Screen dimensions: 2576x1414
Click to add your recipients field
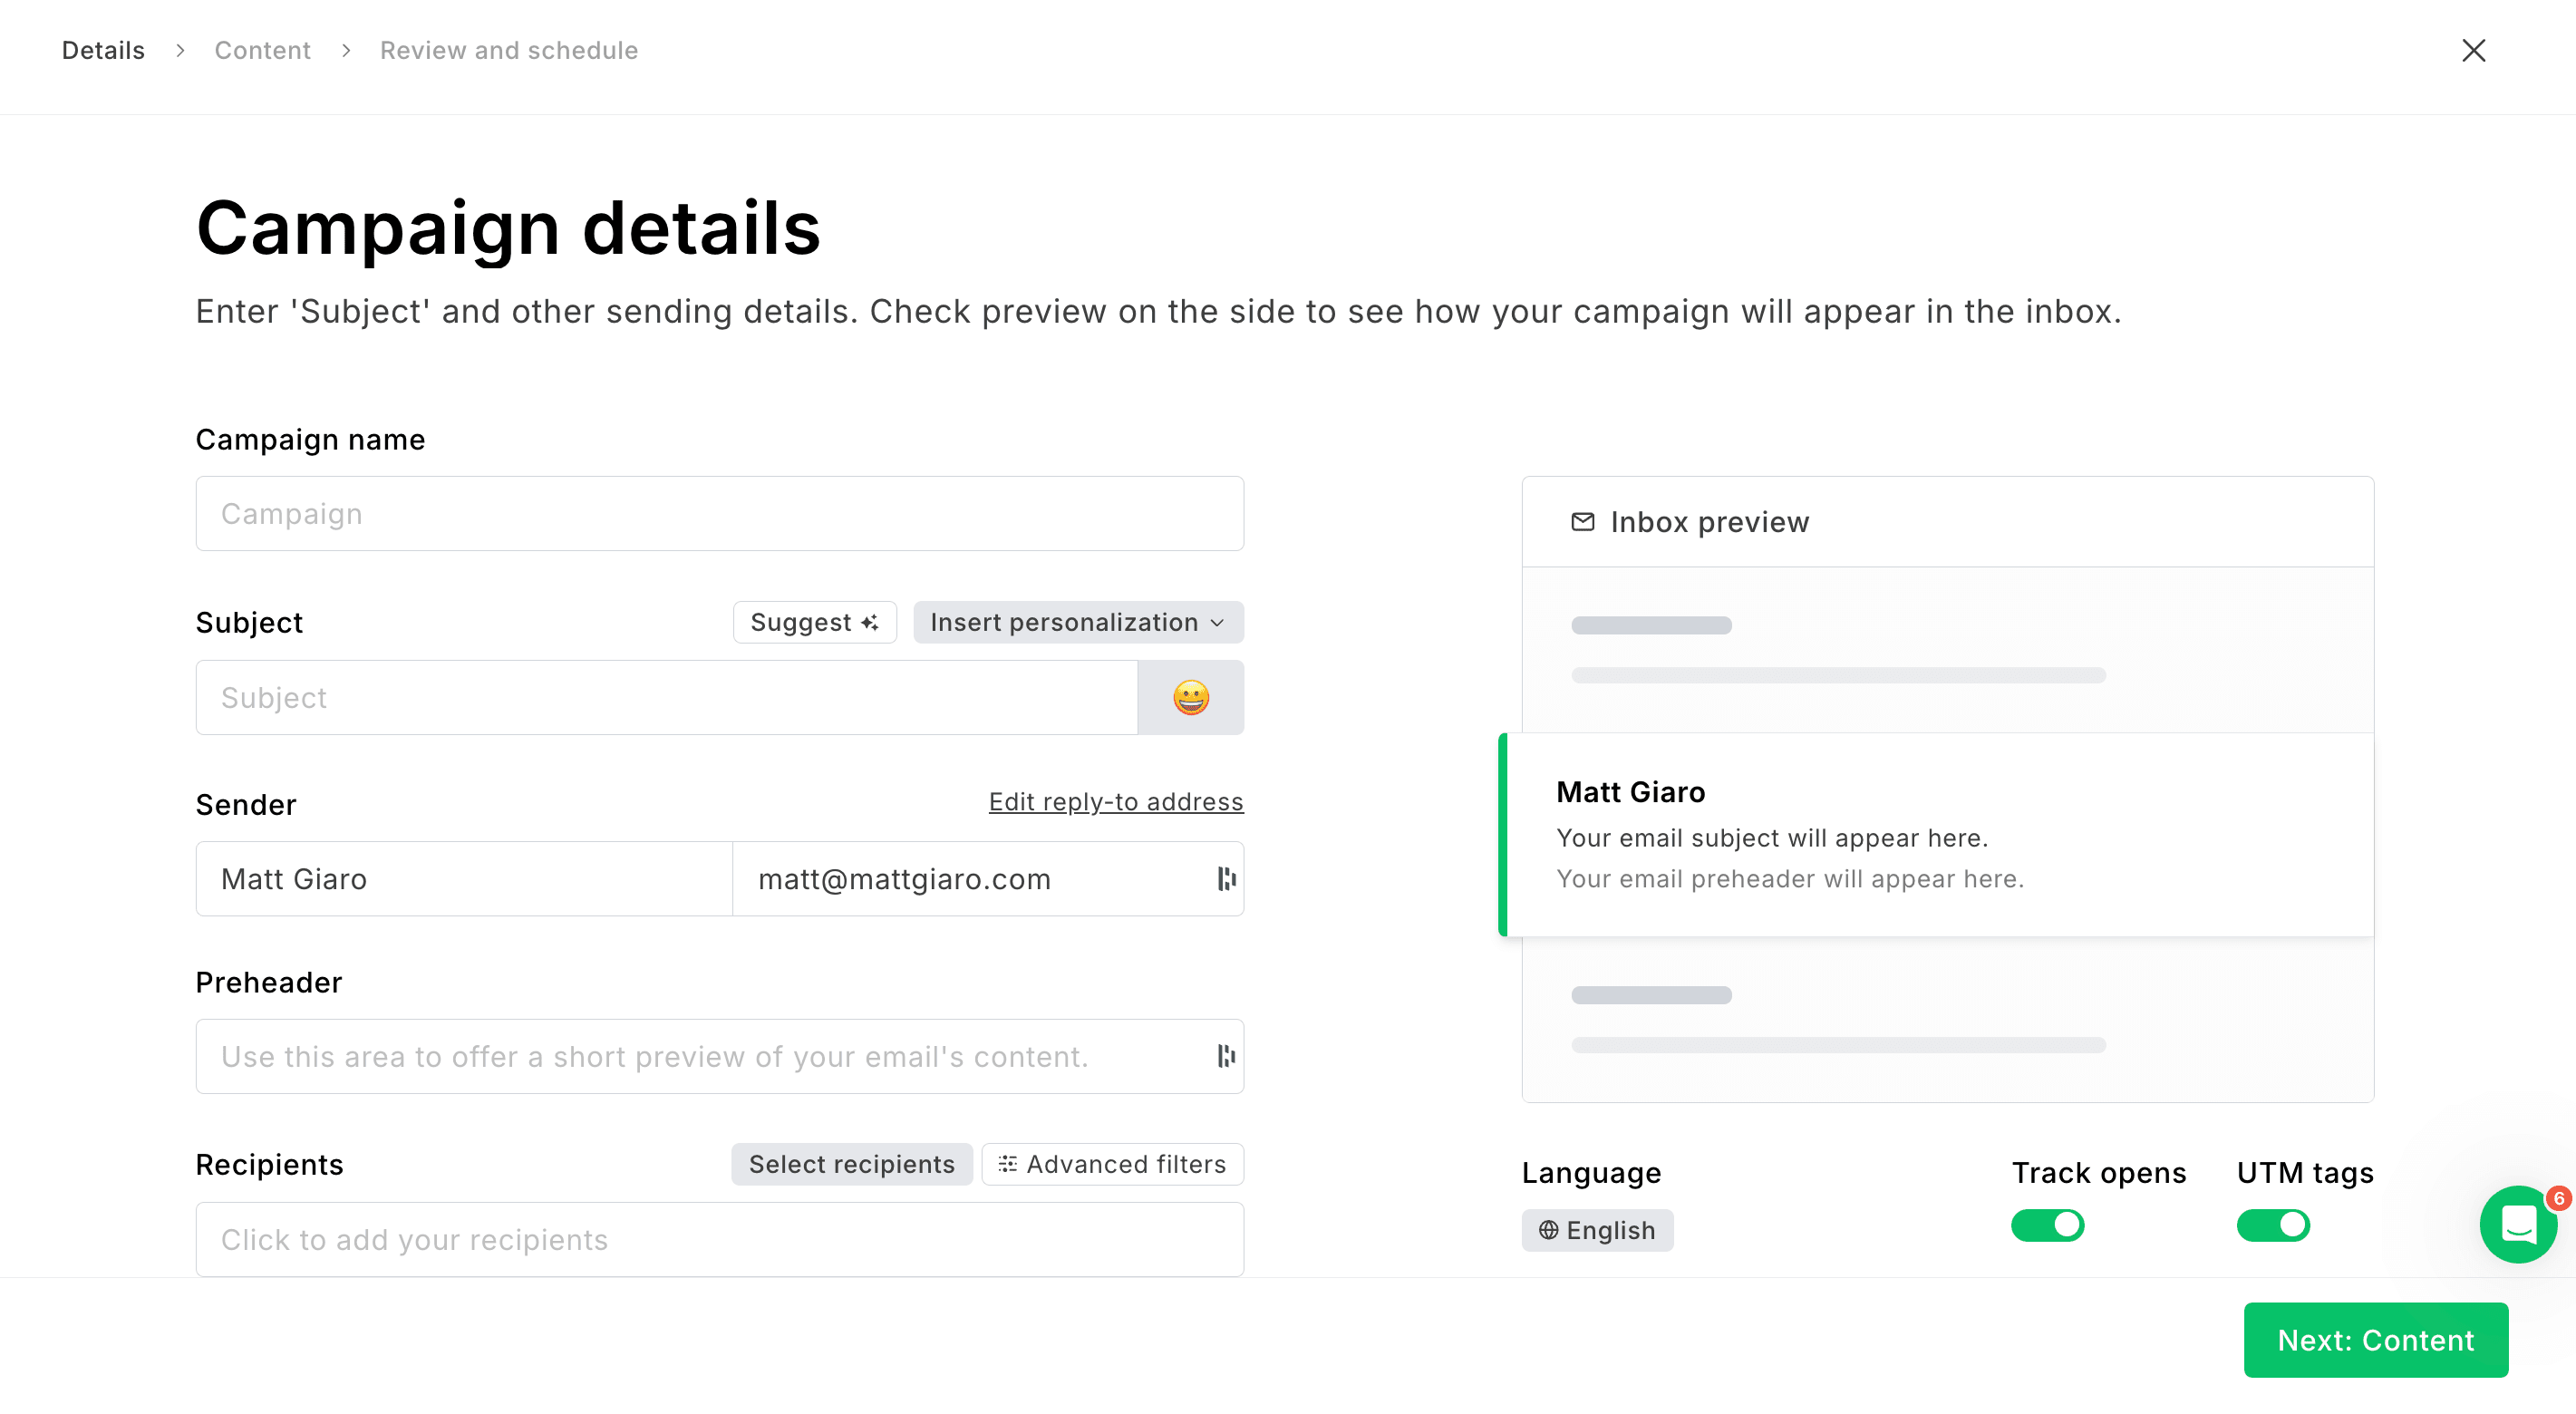(x=719, y=1239)
